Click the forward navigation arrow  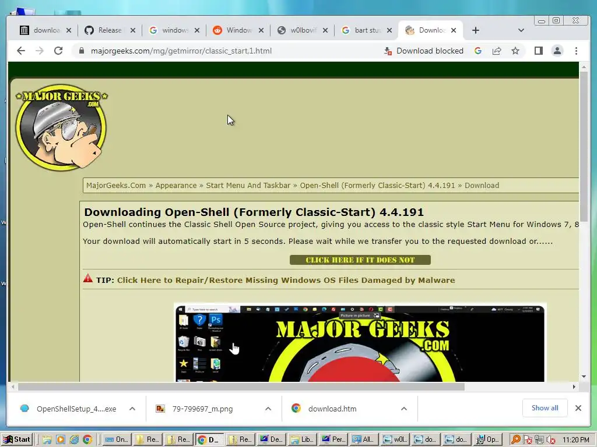coord(40,51)
